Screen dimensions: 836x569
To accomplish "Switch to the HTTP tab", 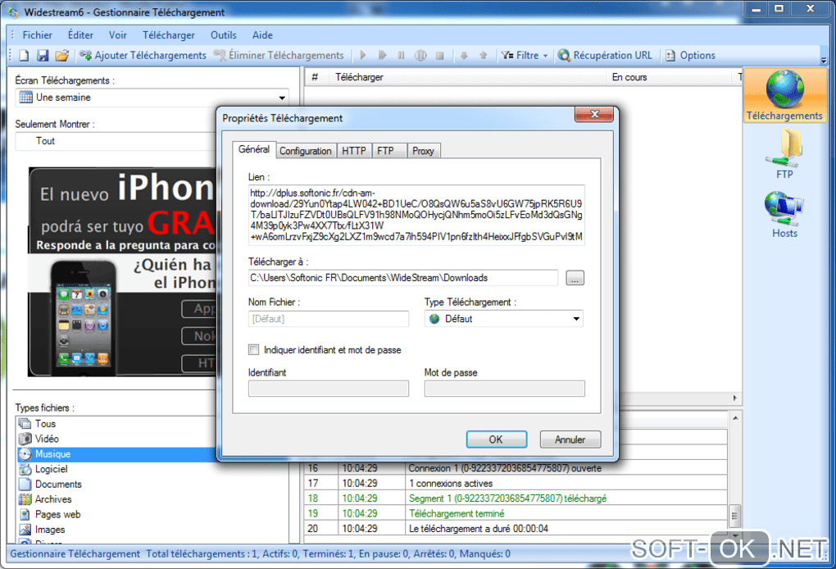I will [354, 151].
